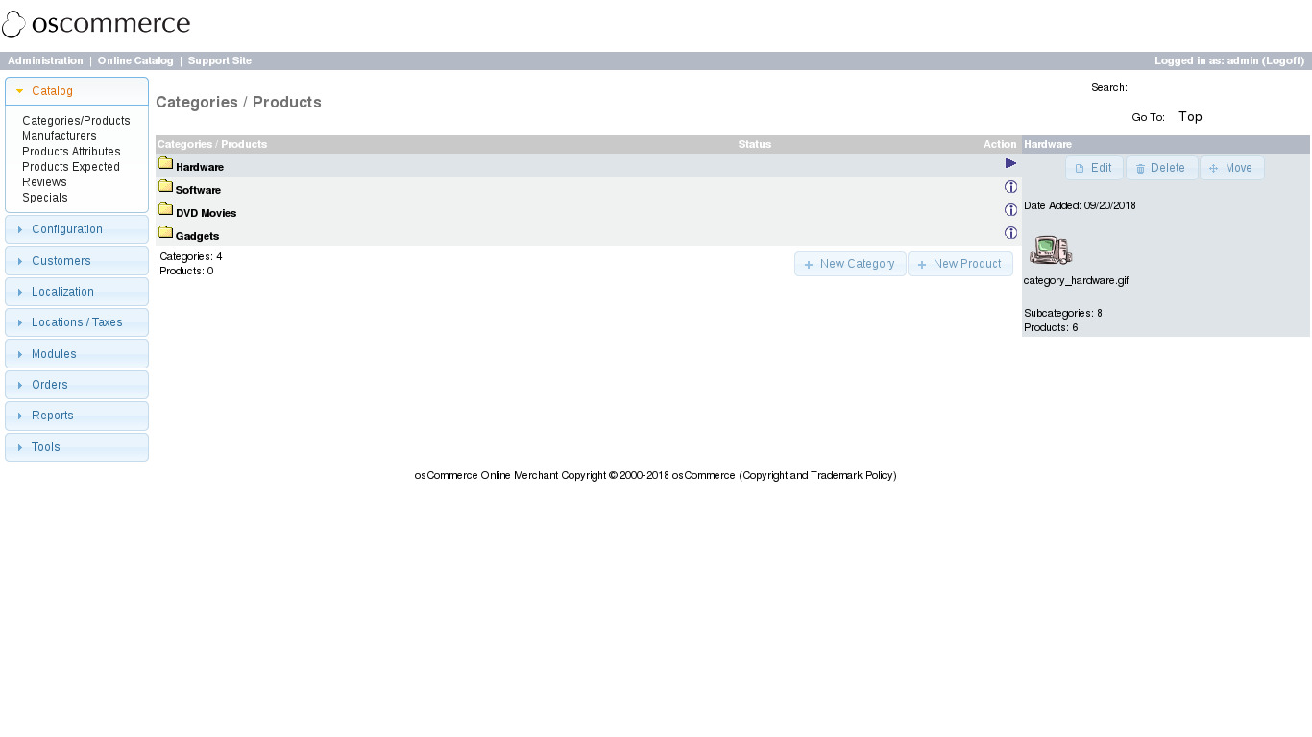Click the Delete button for Hardware
Viewport: 1312px width, 737px height.
tap(1161, 168)
